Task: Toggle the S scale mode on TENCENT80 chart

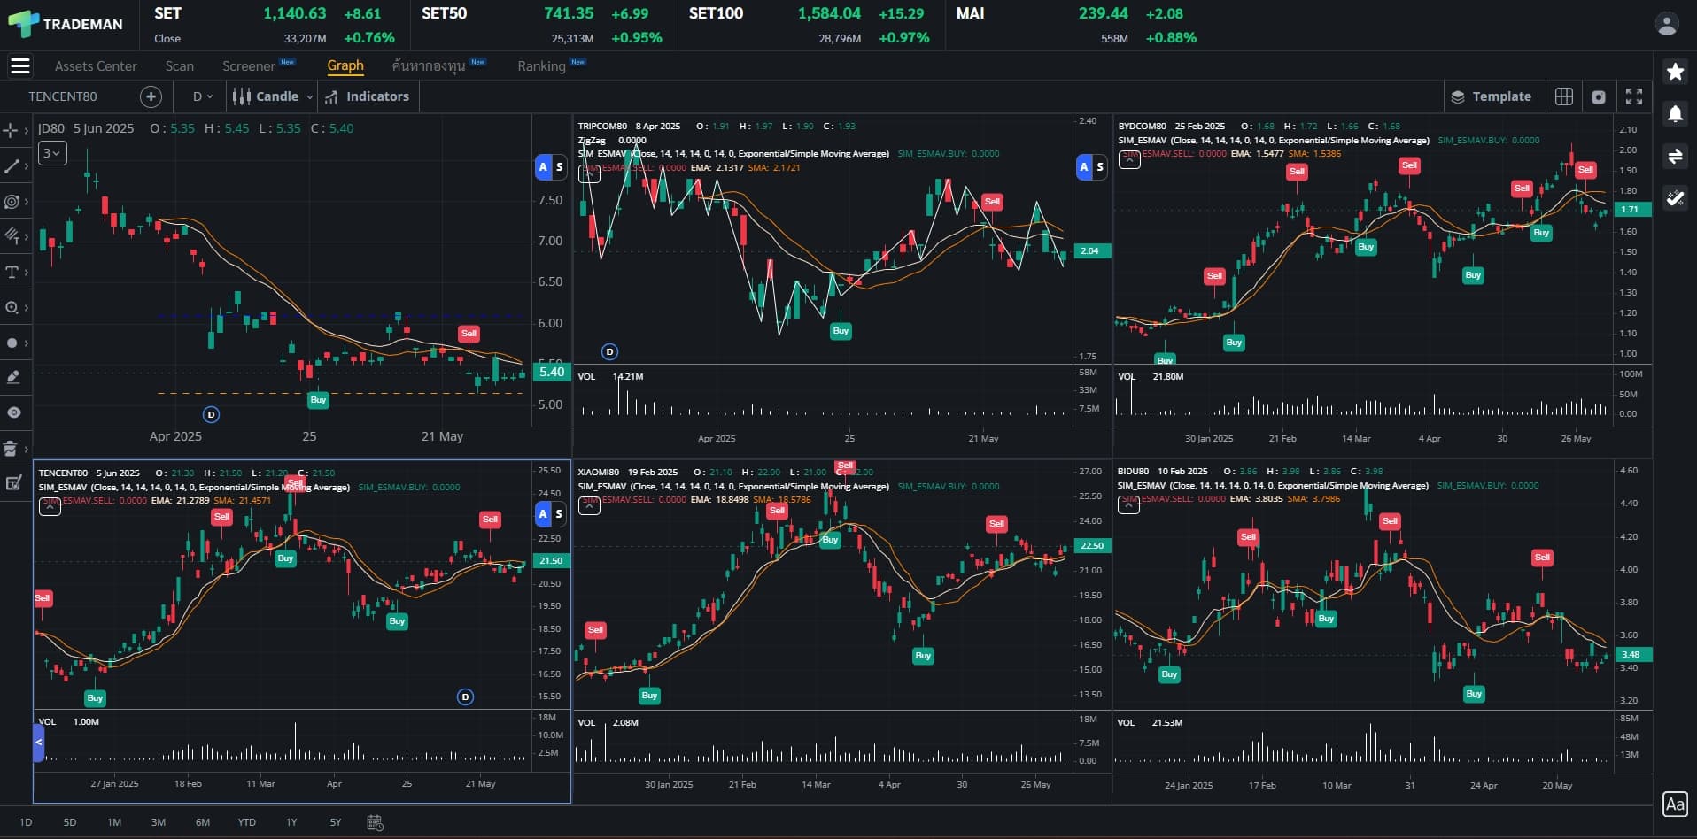Action: pyautogui.click(x=559, y=513)
